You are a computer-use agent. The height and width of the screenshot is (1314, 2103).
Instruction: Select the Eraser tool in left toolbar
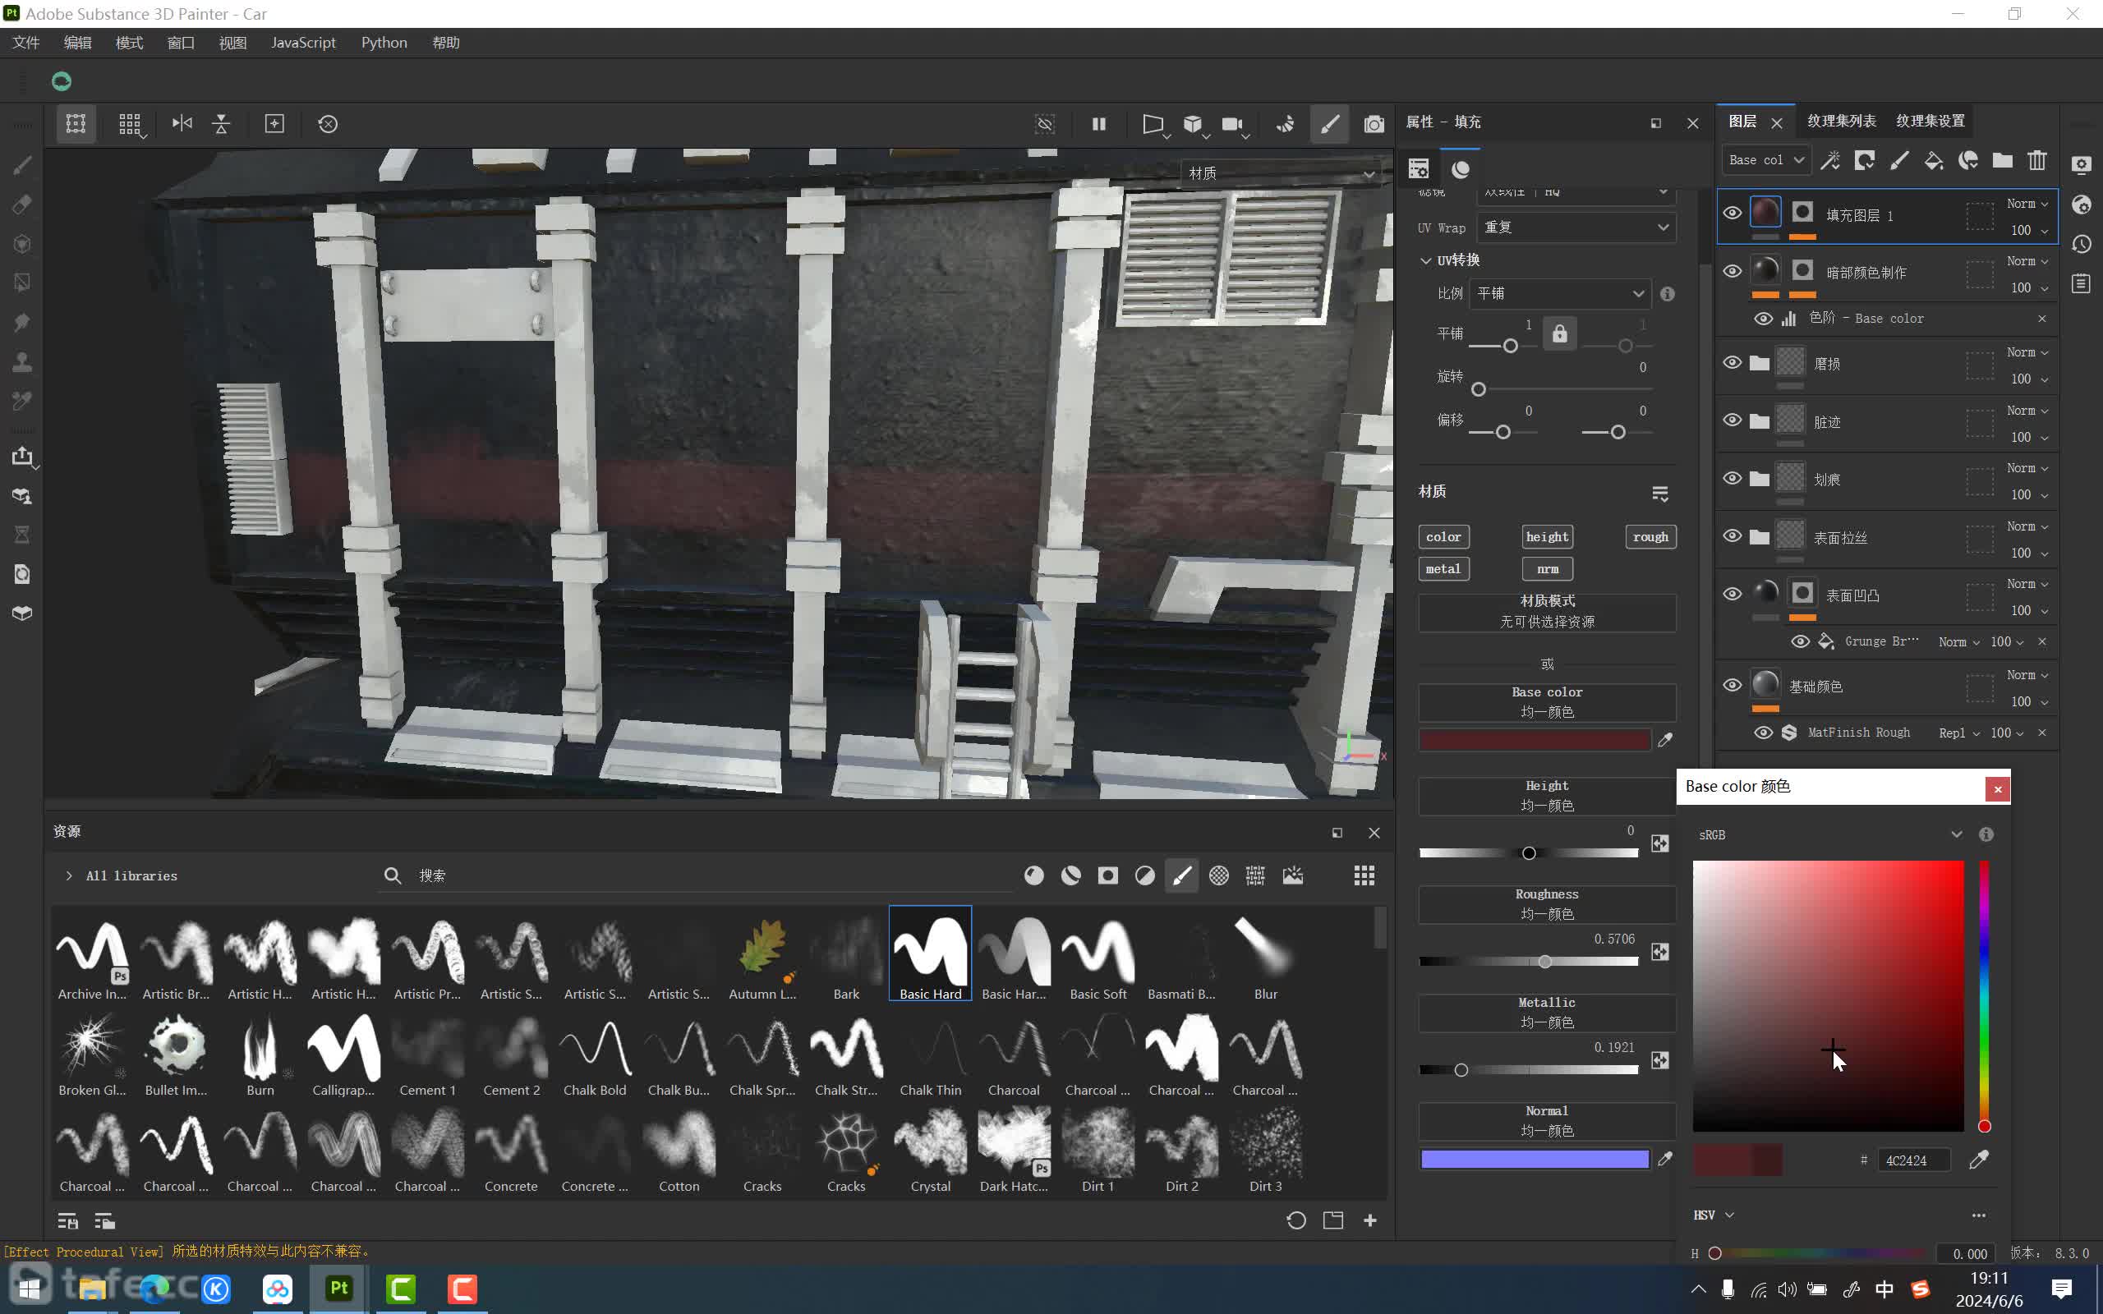click(x=23, y=204)
